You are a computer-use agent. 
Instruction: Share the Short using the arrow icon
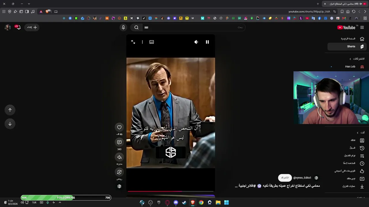click(119, 157)
